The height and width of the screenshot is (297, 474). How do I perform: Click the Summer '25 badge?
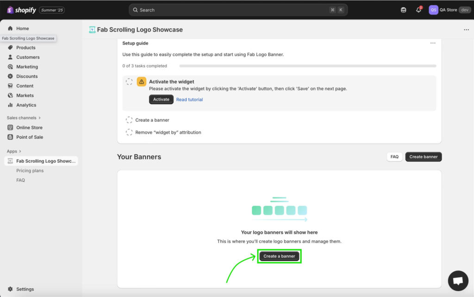(52, 10)
